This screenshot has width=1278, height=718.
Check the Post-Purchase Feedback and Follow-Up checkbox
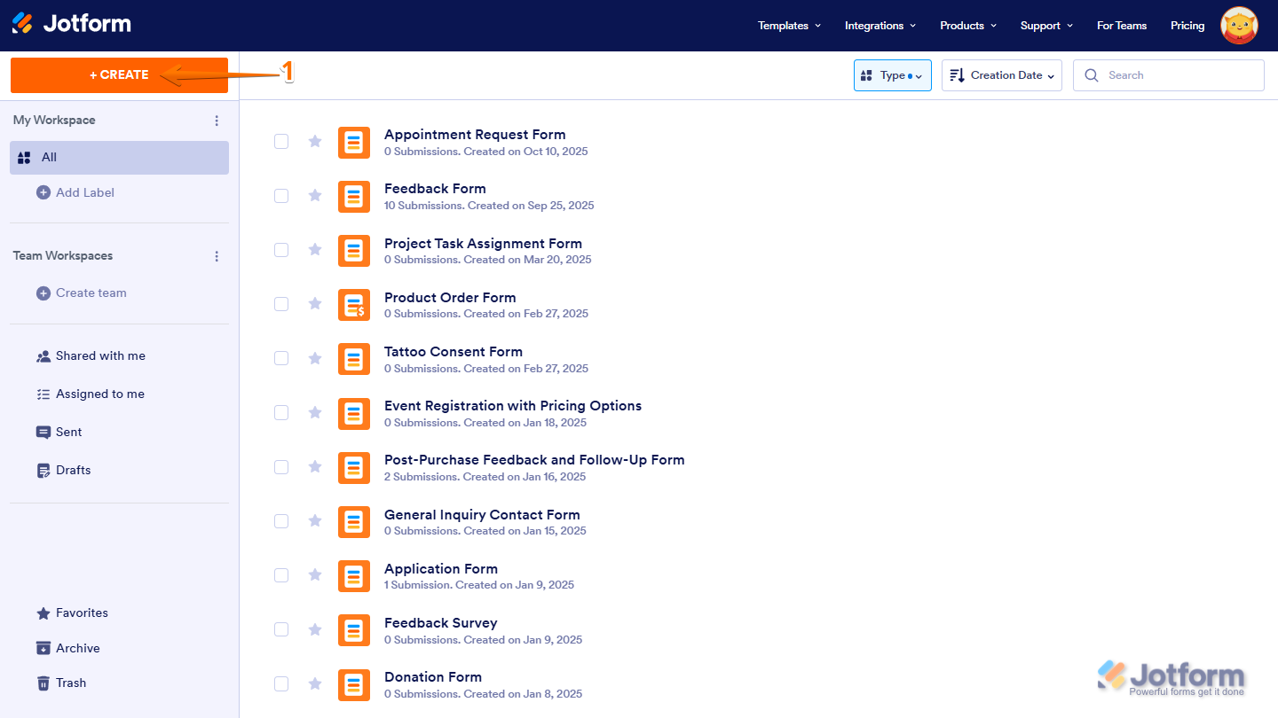281,467
